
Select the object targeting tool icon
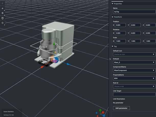[3, 13]
